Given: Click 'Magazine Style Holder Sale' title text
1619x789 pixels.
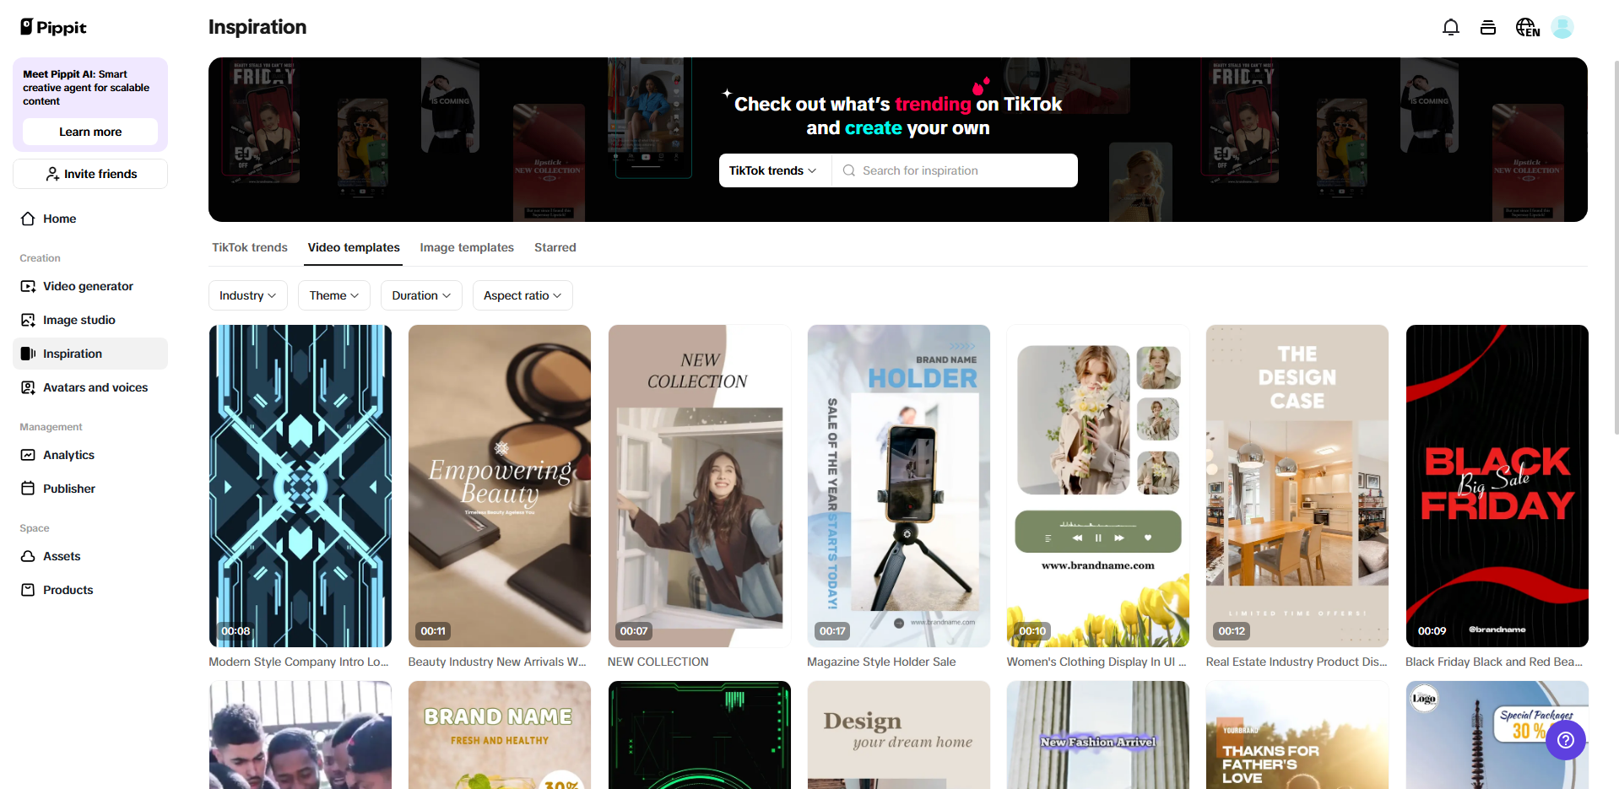Looking at the screenshot, I should 881,662.
